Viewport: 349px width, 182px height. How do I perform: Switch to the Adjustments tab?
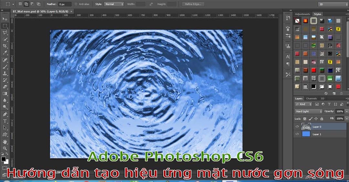[302, 14]
